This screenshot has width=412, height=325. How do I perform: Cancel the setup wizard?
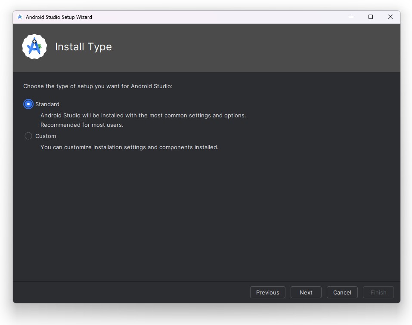click(x=342, y=292)
